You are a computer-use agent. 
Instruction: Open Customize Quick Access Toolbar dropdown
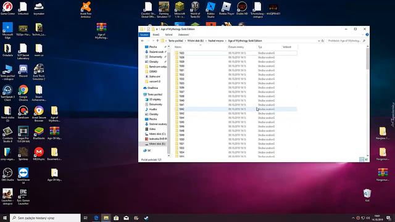point(157,29)
